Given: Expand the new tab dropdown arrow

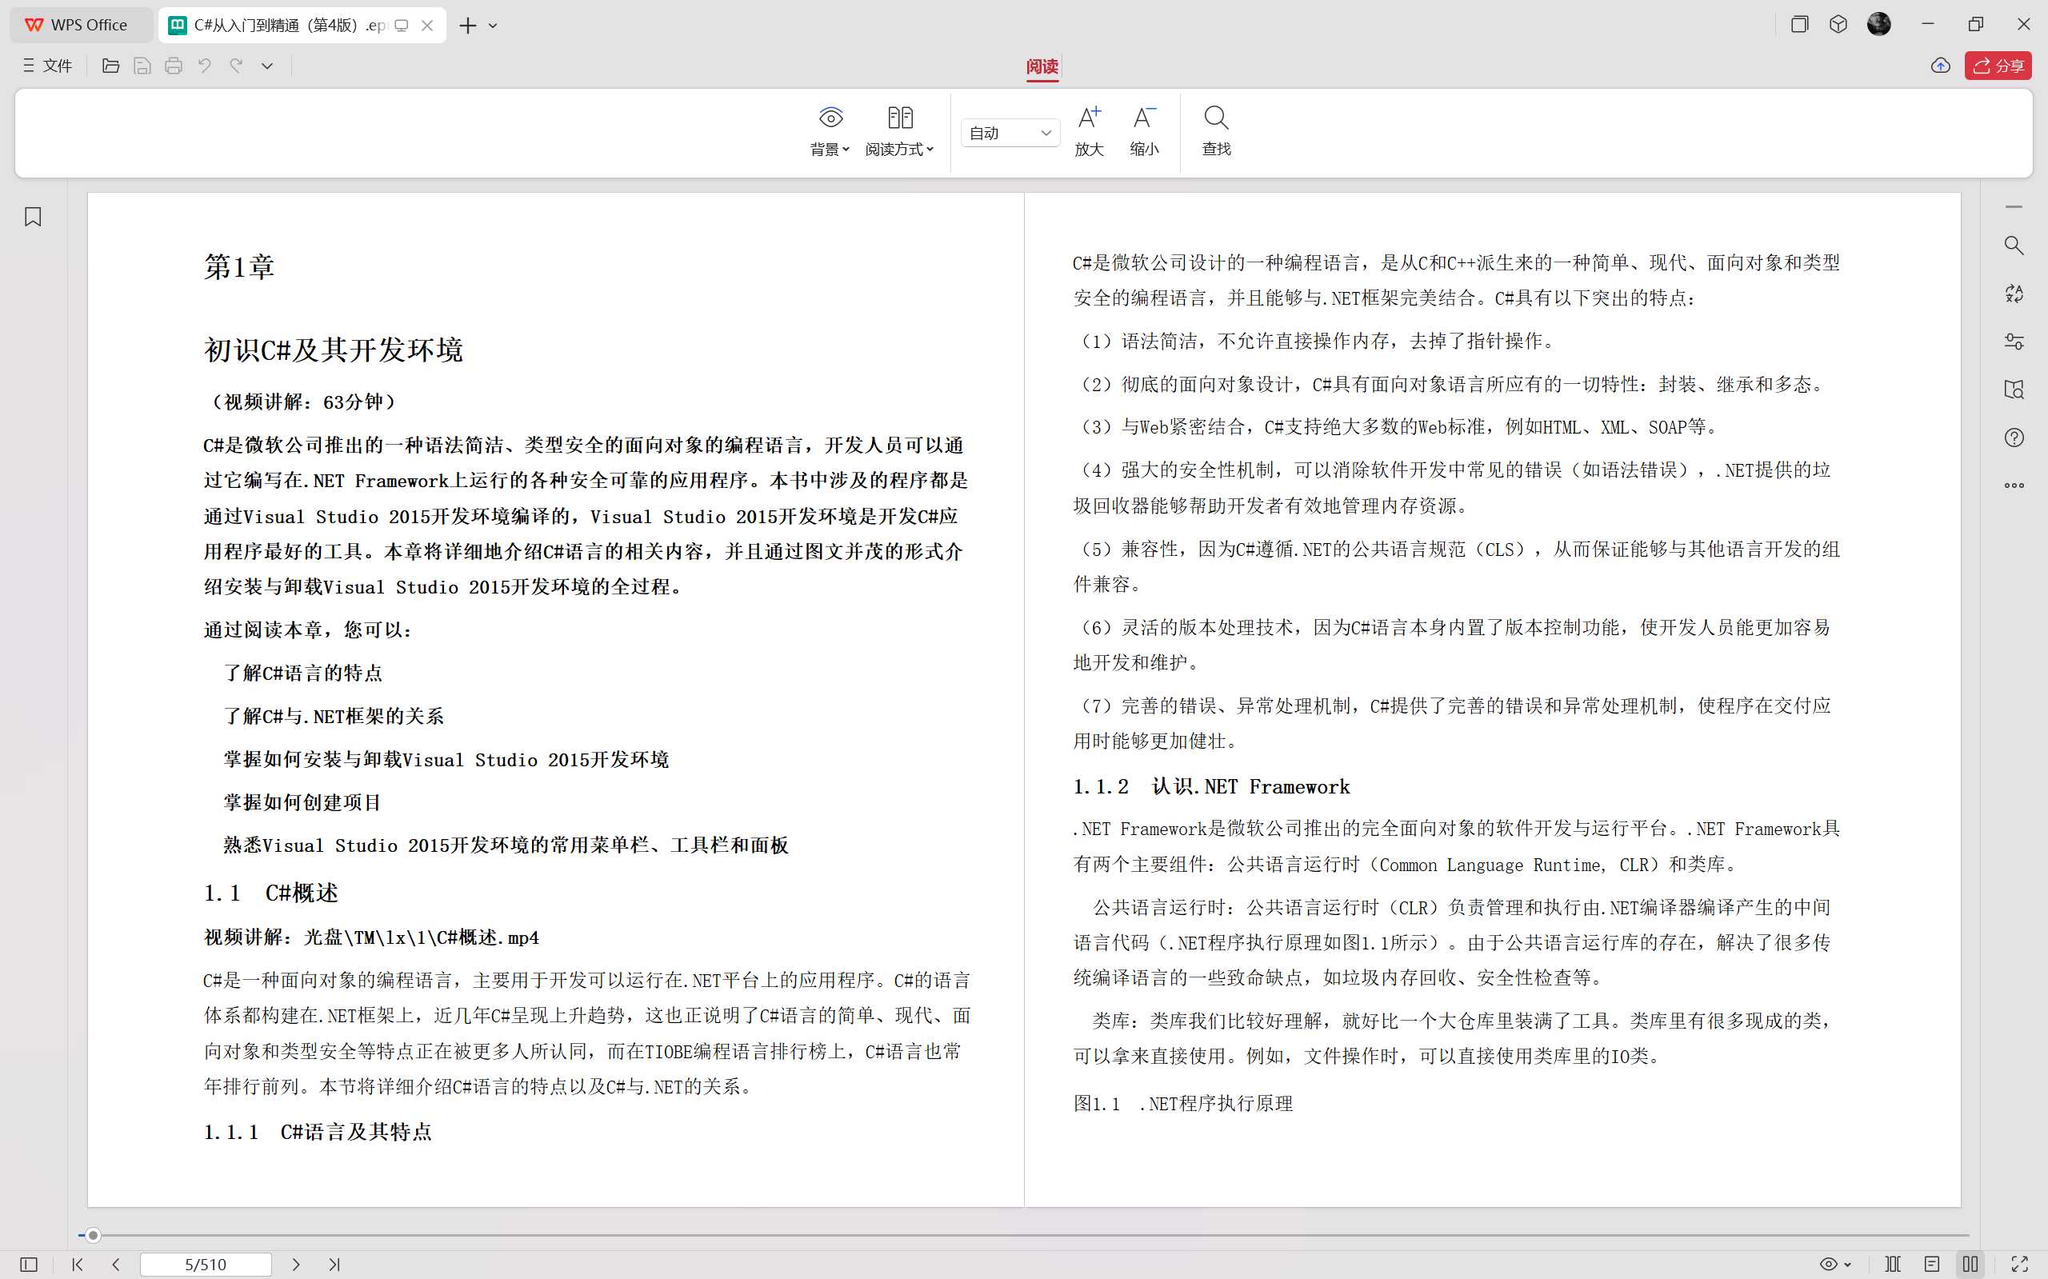Looking at the screenshot, I should click(x=493, y=26).
